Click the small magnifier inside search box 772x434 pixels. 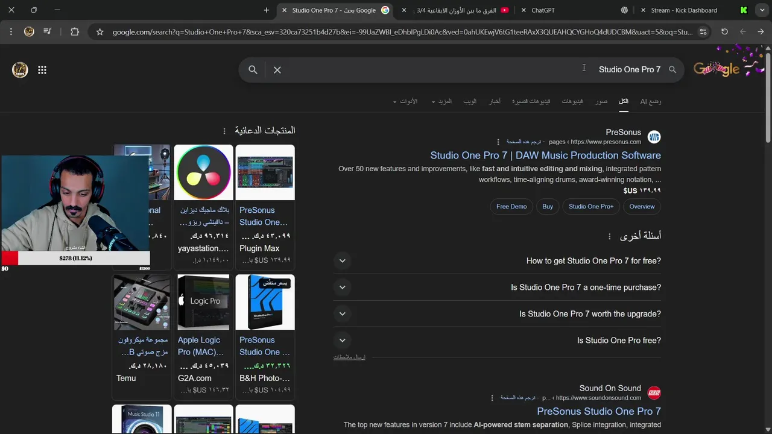click(672, 70)
